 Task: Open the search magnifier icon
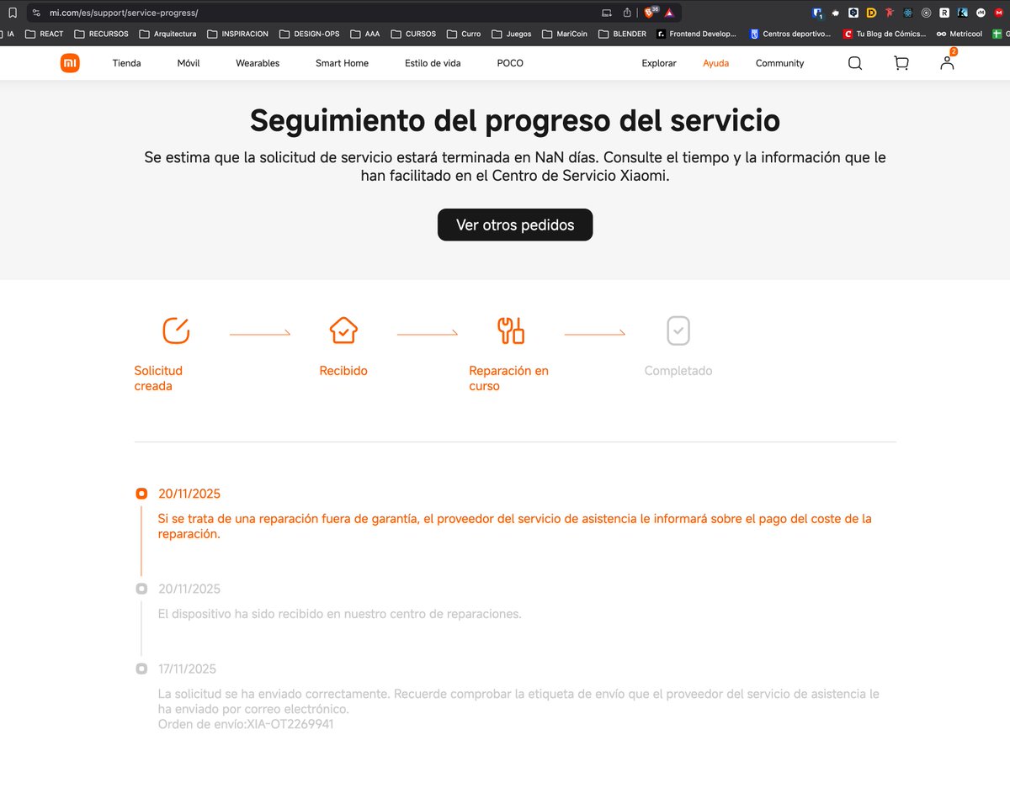[855, 63]
